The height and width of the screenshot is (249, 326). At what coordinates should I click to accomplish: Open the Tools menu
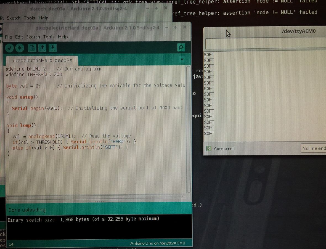[49, 37]
